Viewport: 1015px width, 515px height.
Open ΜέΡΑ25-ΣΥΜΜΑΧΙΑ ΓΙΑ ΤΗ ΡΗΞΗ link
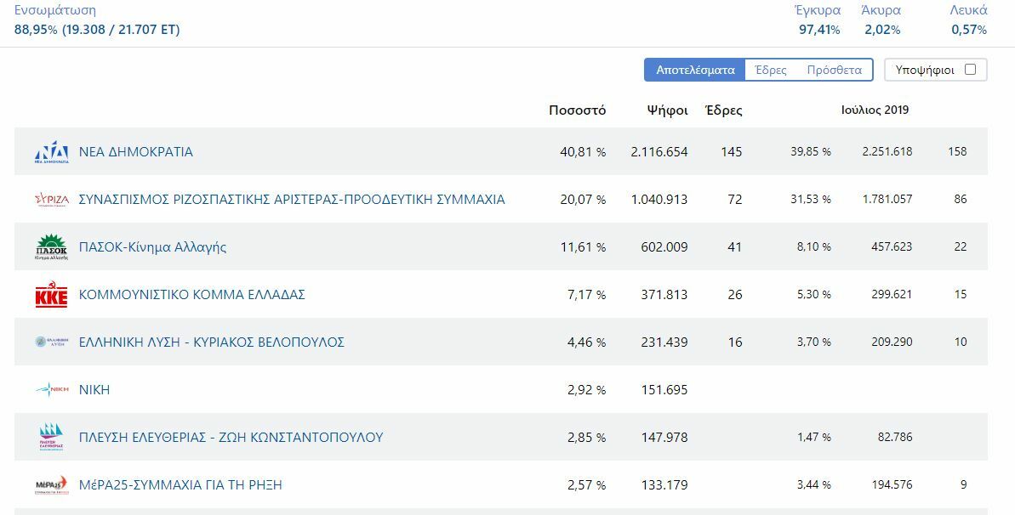click(x=180, y=485)
